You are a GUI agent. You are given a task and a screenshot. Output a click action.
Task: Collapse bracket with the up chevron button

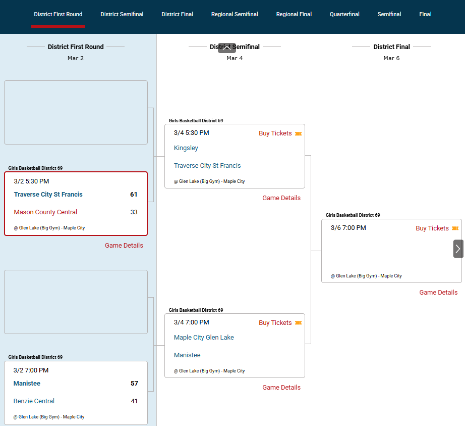(x=227, y=48)
